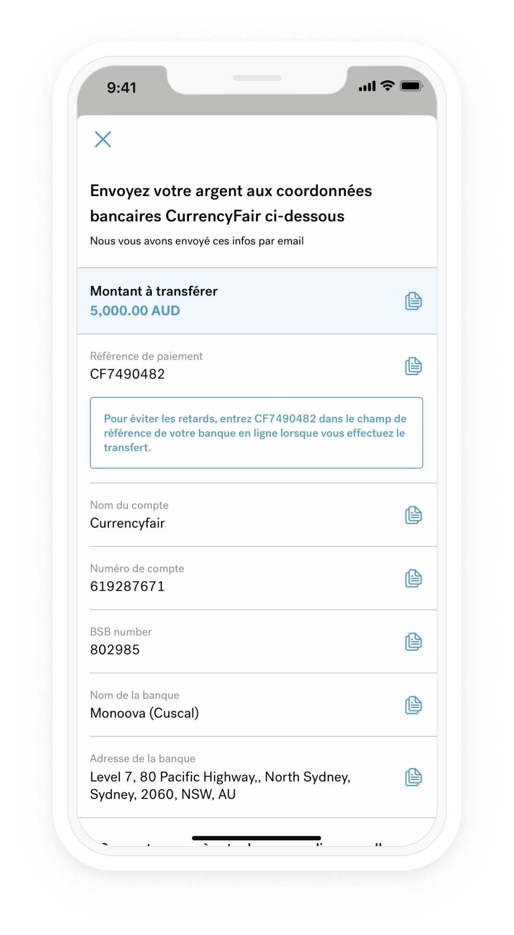
Task: Copy account number 619287671
Action: [x=414, y=579]
